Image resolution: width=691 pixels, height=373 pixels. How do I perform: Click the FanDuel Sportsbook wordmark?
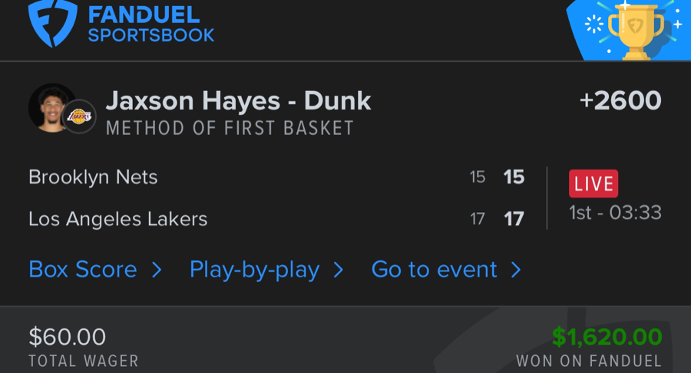click(x=150, y=25)
